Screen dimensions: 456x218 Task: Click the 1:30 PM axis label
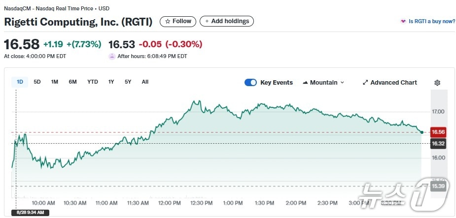(x=264, y=203)
